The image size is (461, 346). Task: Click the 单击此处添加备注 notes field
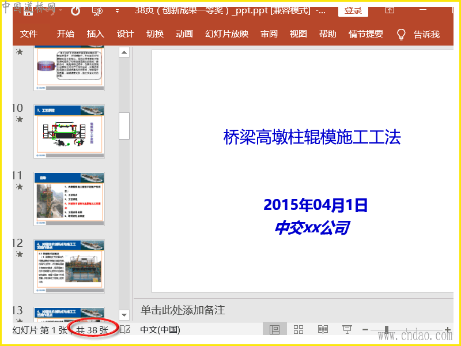182,310
